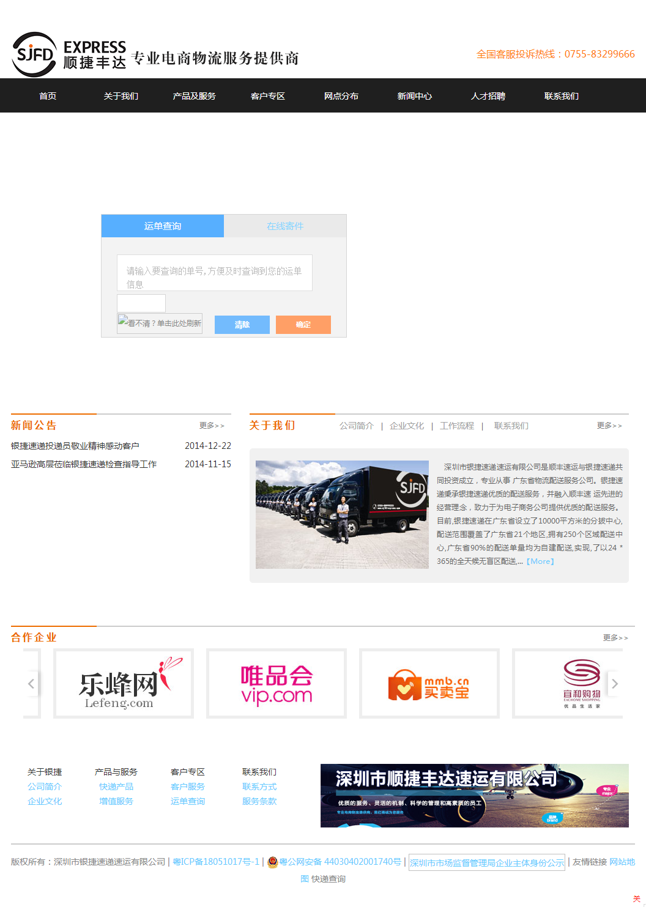Open 深圳市市场监督管理局企业主体身份公示 link
Viewport: 646px width, 907px height.
click(x=487, y=862)
